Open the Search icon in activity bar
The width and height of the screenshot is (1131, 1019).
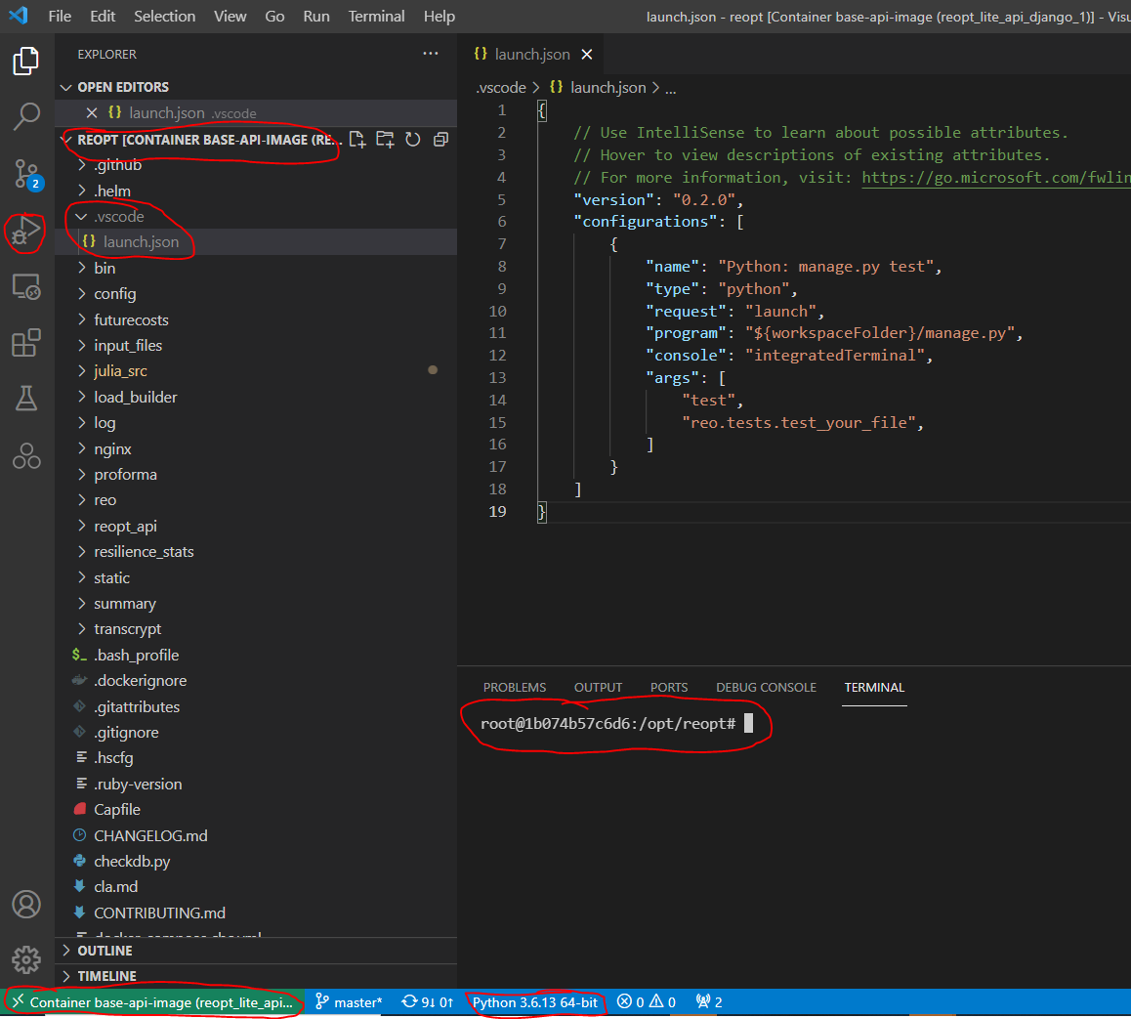[26, 116]
